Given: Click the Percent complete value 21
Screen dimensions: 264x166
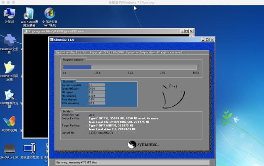Looking at the screenshot, I should (x=97, y=85).
